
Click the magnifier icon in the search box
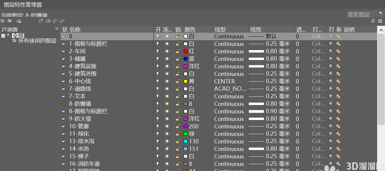pyautogui.click(x=381, y=13)
